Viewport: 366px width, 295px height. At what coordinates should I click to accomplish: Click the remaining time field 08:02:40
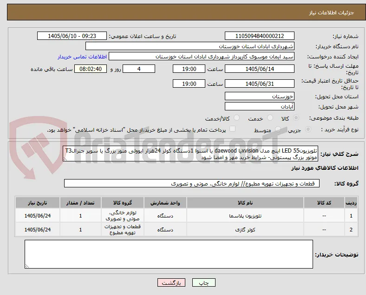point(91,69)
